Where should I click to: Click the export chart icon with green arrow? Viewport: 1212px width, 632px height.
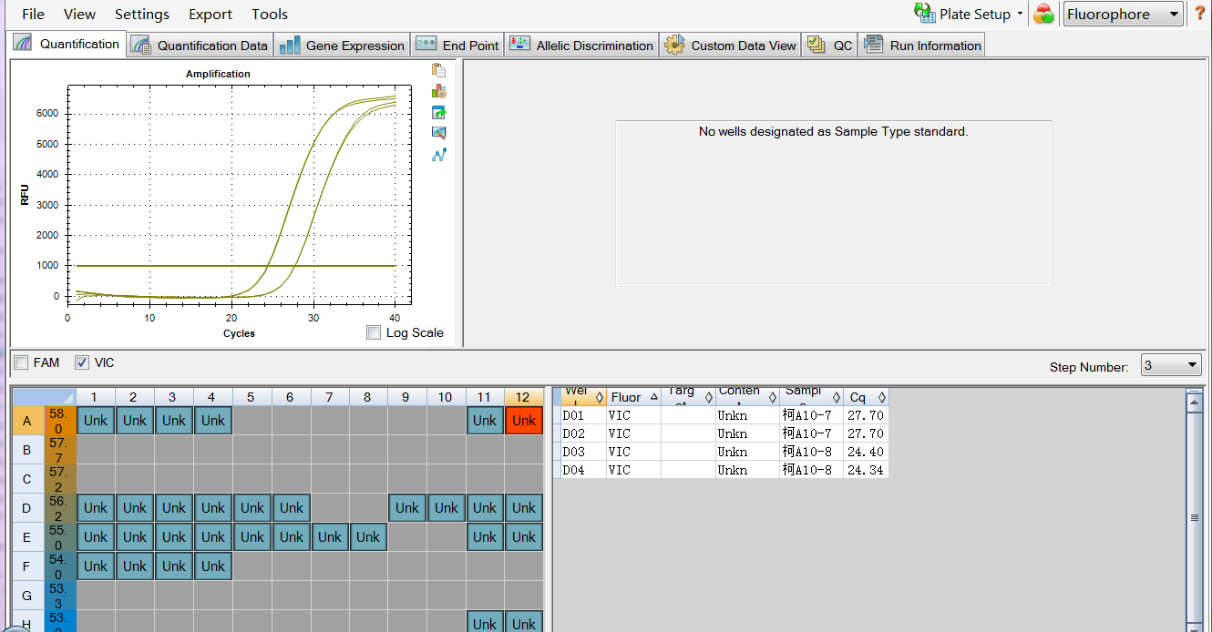tap(439, 112)
